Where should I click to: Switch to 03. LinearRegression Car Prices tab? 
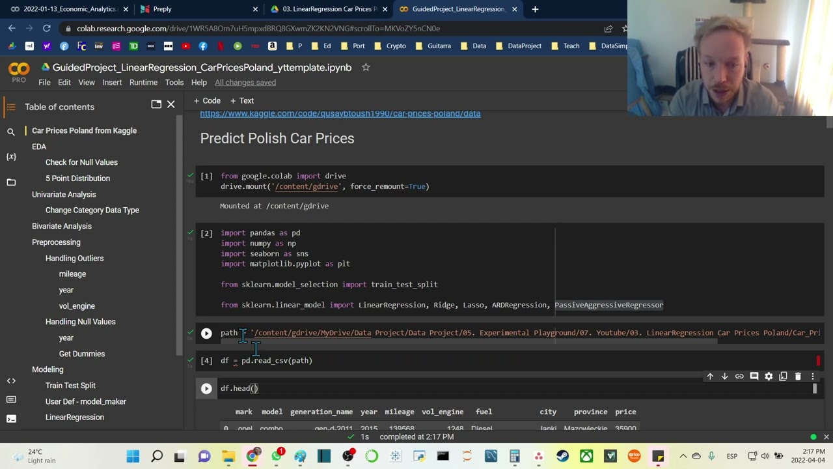329,9
